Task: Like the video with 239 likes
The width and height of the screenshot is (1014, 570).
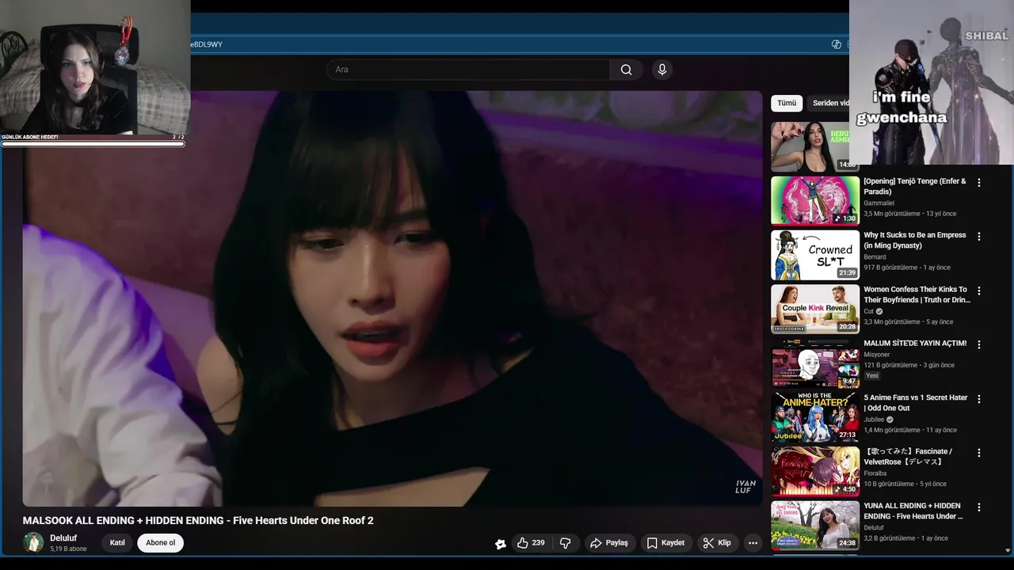Action: click(x=531, y=543)
